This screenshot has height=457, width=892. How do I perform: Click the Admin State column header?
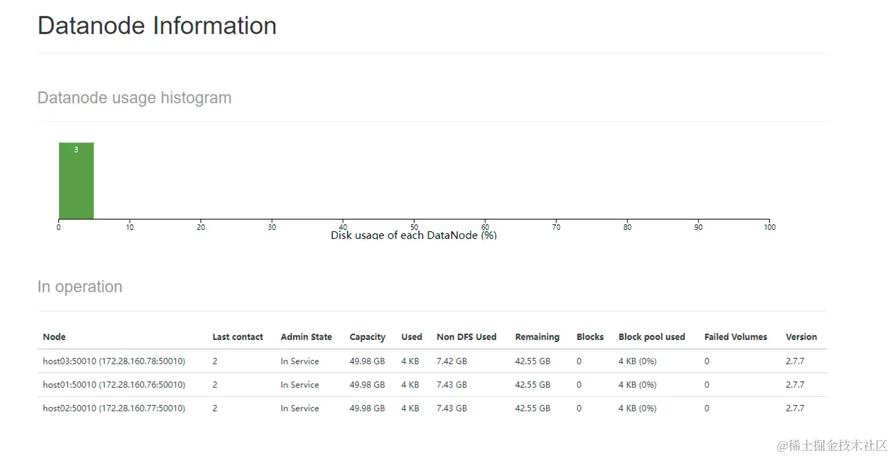point(306,337)
